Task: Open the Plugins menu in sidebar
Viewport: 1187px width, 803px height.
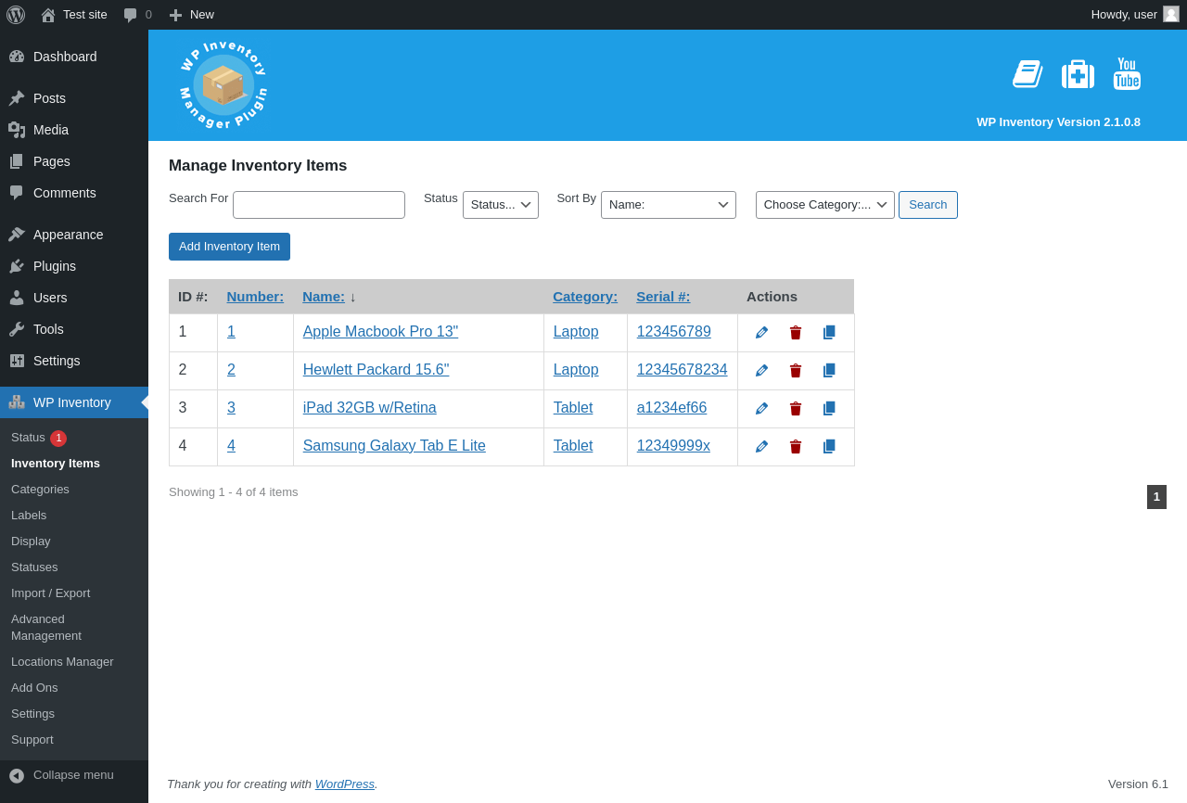Action: tap(55, 266)
